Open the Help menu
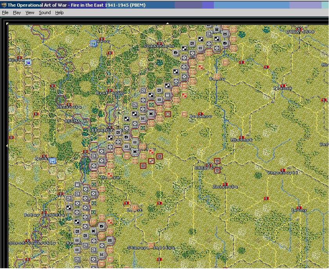The width and height of the screenshot is (329, 269). click(x=60, y=13)
